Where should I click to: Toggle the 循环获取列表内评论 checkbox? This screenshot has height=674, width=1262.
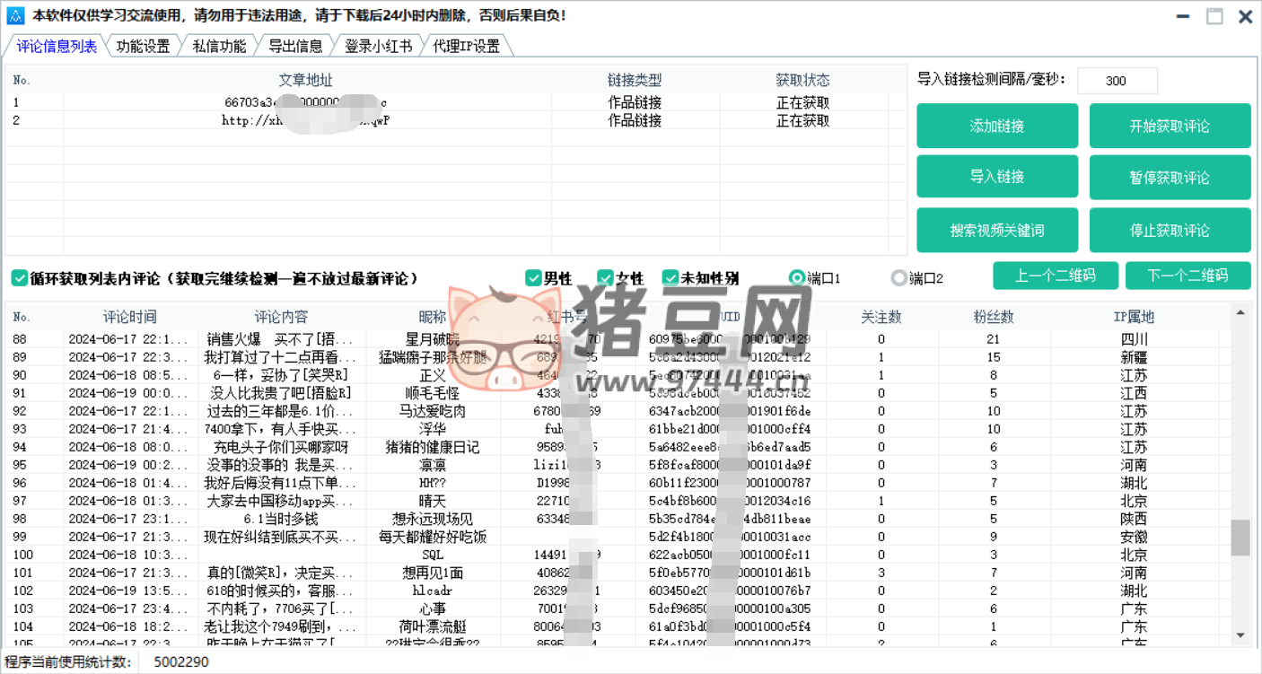20,278
